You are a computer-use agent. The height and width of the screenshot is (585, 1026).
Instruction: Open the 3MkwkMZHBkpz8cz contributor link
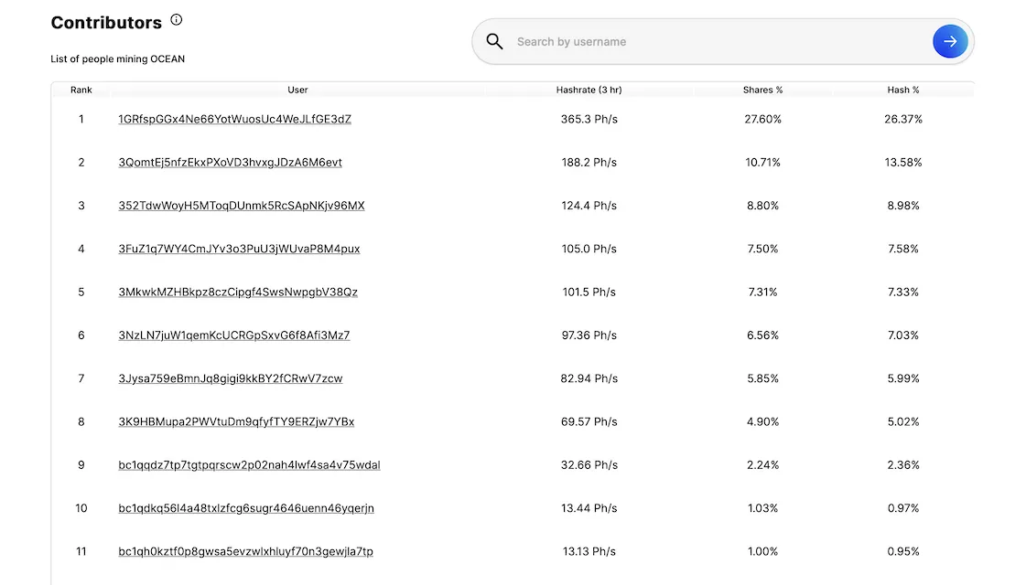coord(238,292)
